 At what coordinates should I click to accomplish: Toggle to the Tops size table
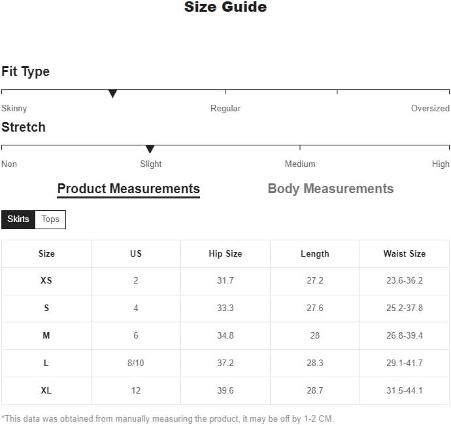[x=50, y=219]
